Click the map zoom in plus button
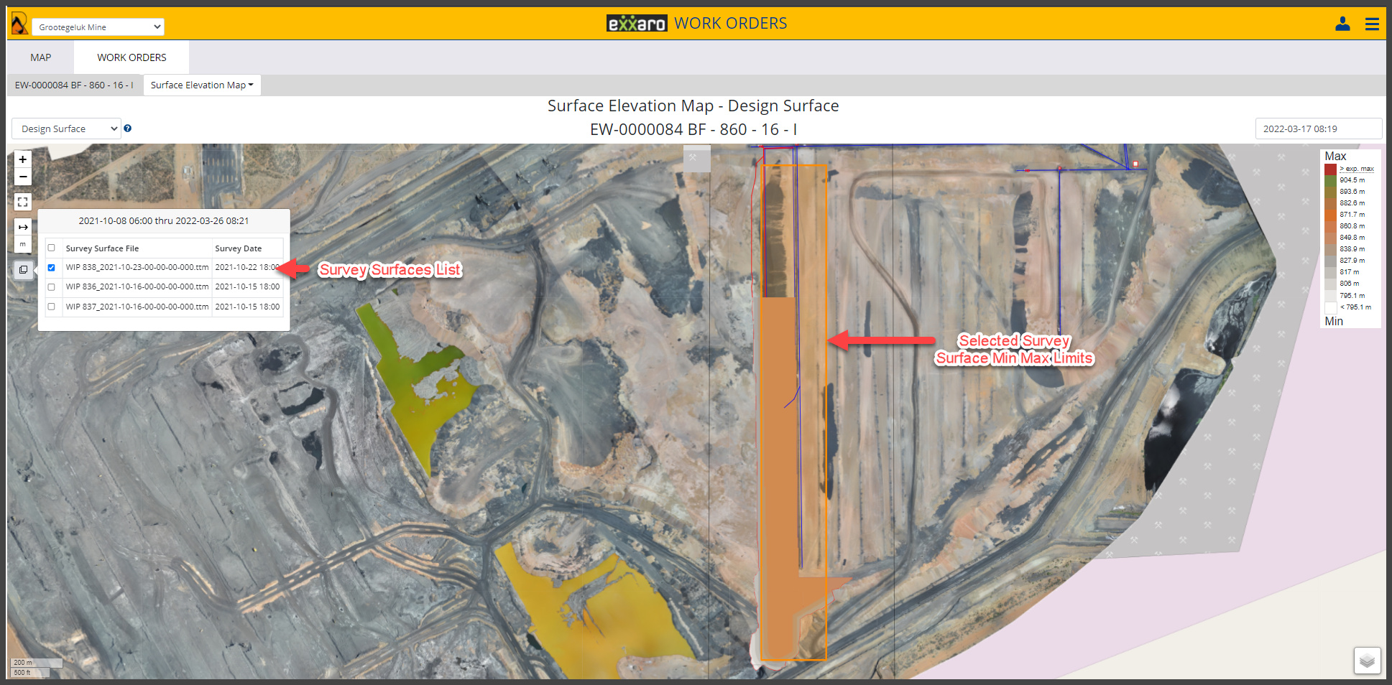The width and height of the screenshot is (1392, 685). coord(23,159)
